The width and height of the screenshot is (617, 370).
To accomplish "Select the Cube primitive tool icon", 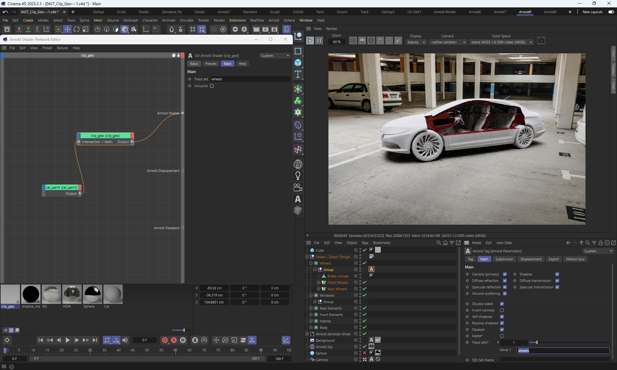I will (298, 63).
